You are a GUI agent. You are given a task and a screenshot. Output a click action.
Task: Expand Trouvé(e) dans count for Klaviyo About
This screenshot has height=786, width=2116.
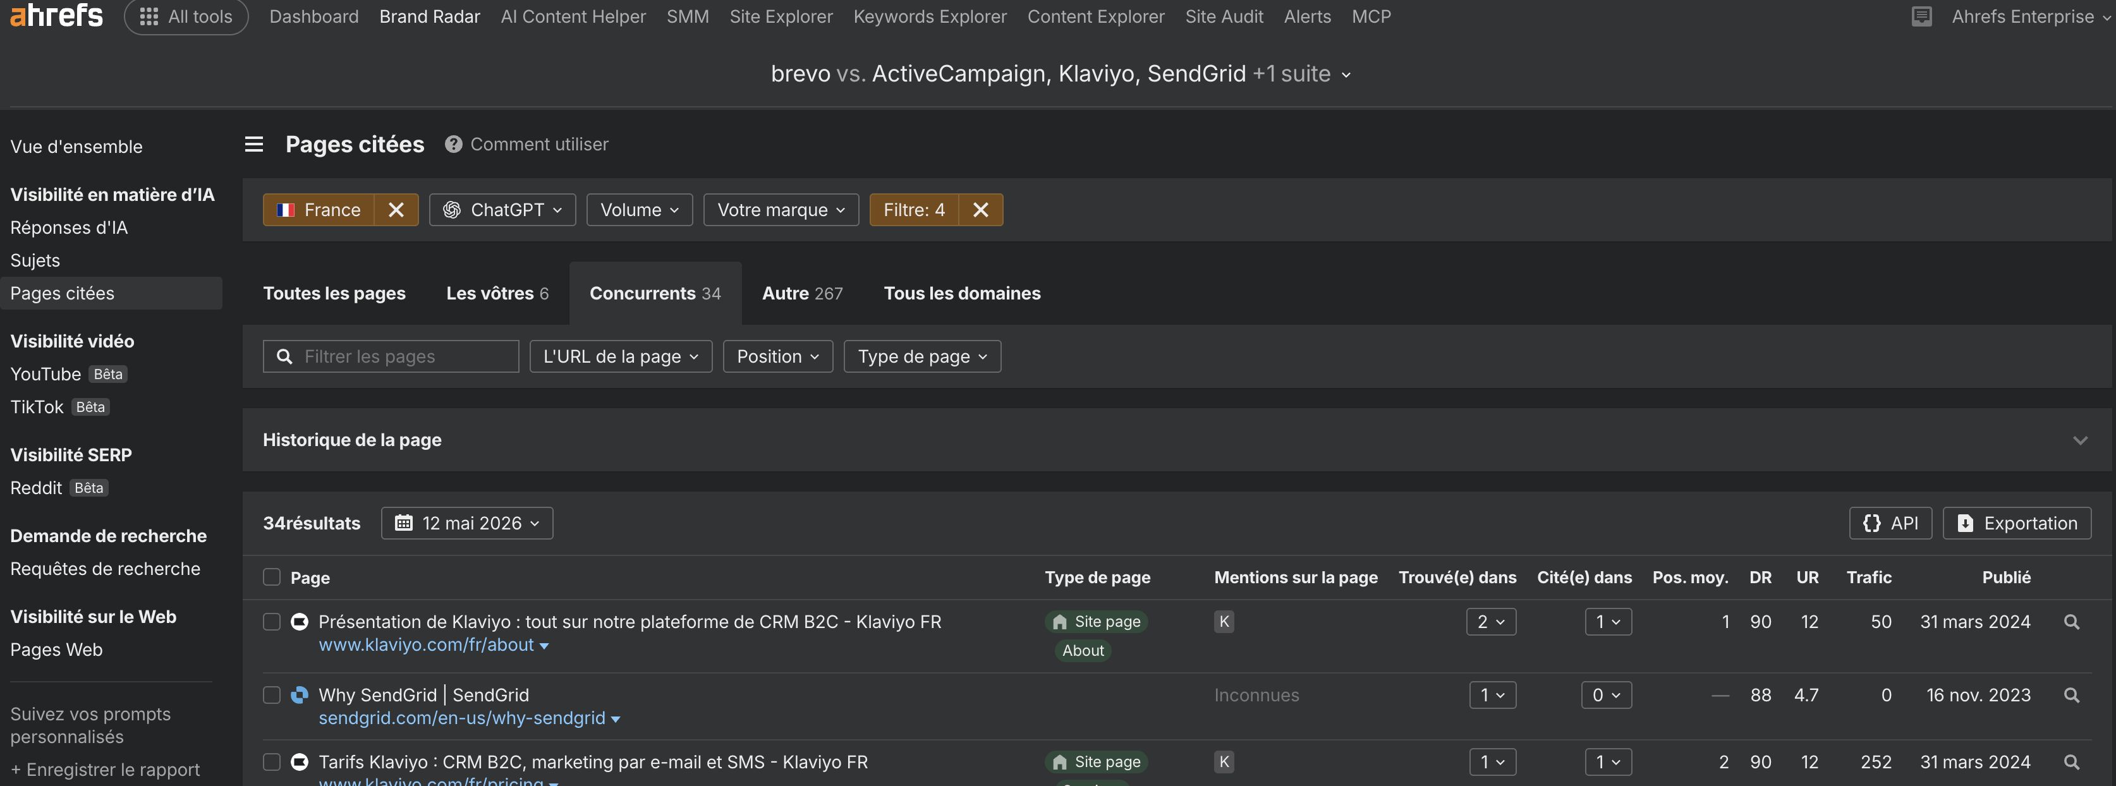pos(1491,622)
